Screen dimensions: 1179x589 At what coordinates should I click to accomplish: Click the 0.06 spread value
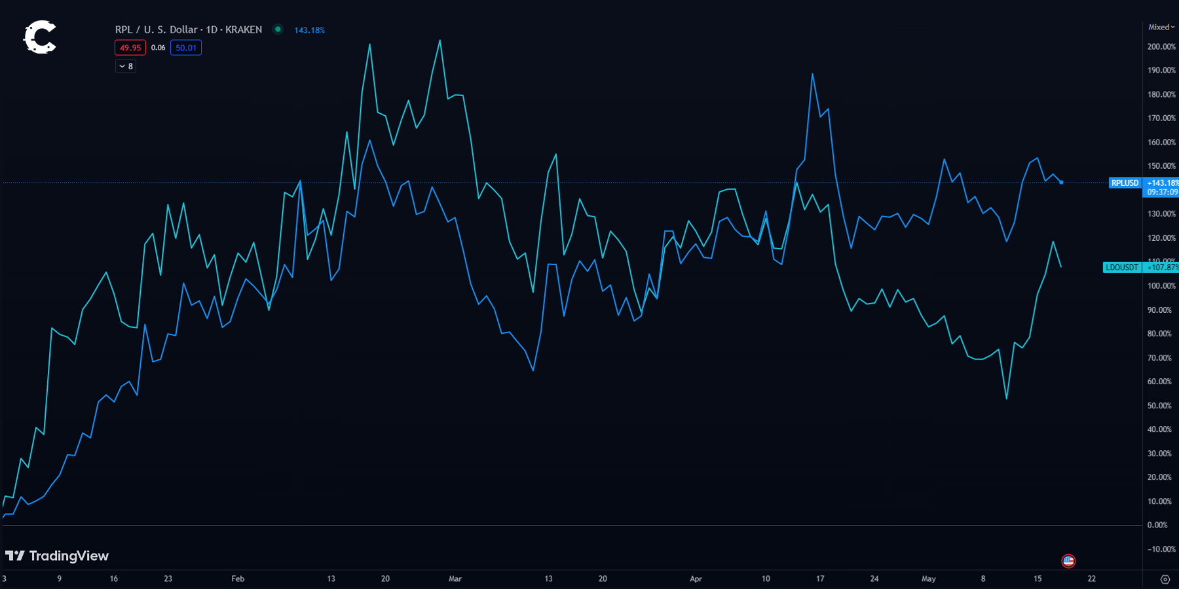[x=158, y=48]
